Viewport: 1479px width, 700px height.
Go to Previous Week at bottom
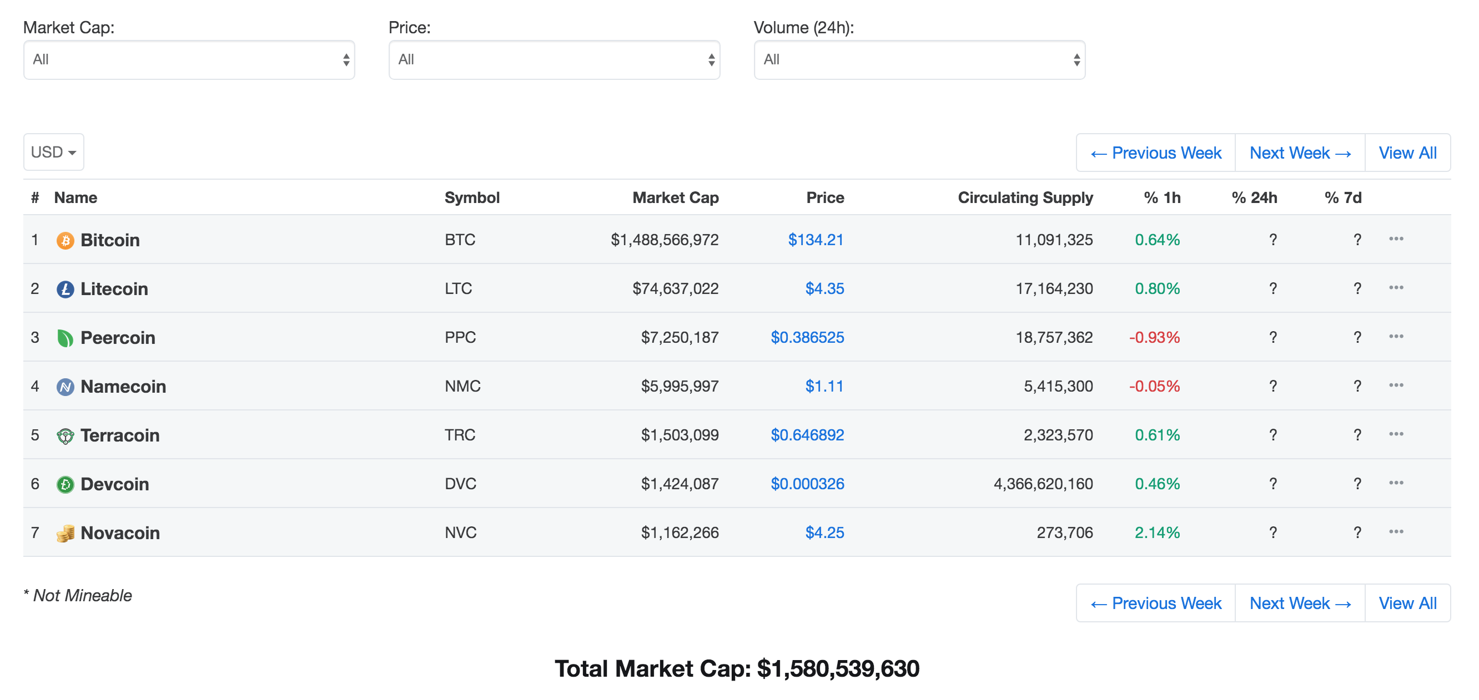click(1156, 603)
